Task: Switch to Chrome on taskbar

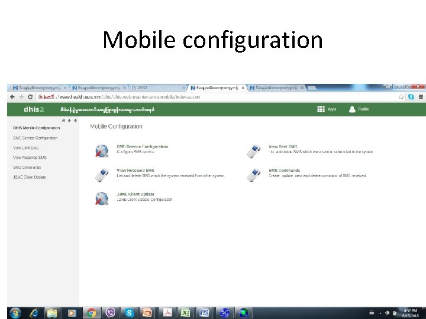Action: [91, 313]
